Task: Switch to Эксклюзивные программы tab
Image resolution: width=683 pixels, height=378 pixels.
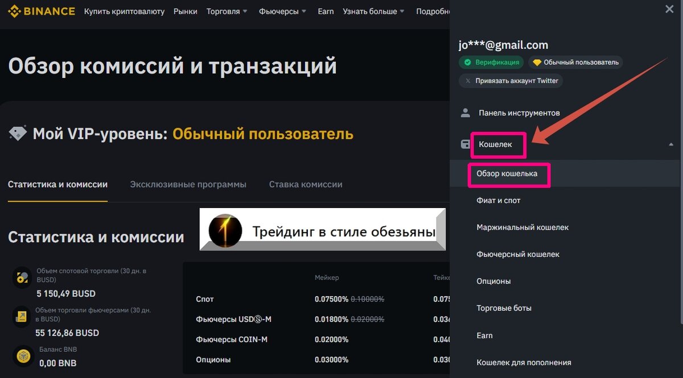Action: tap(188, 184)
